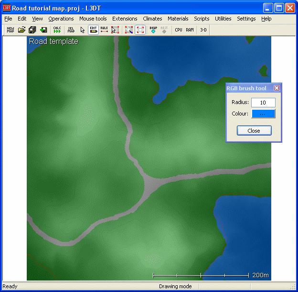
Task: Launch the 3-D viewer button
Action: tap(203, 30)
